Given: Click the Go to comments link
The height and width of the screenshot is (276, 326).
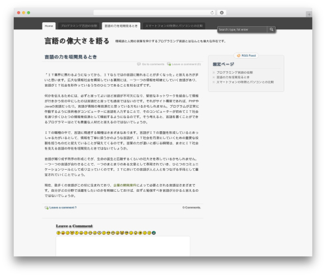Looking at the screenshot, I should (x=153, y=64).
